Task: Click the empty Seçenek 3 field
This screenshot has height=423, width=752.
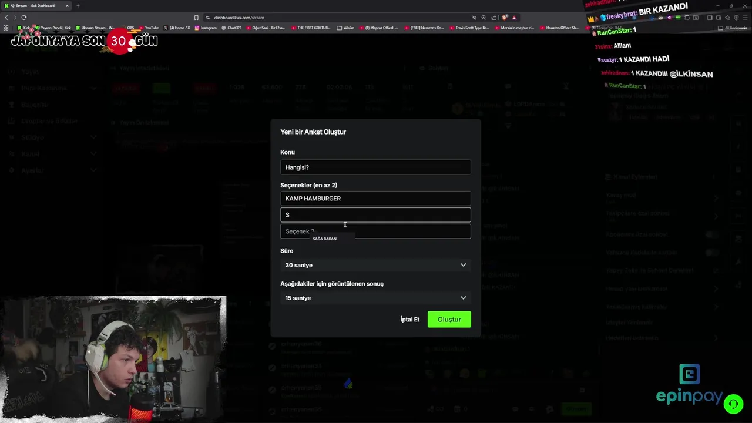Action: tap(375, 231)
